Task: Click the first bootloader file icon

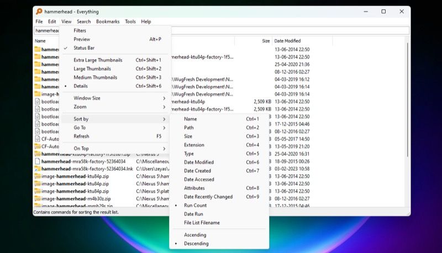Action: click(37, 101)
